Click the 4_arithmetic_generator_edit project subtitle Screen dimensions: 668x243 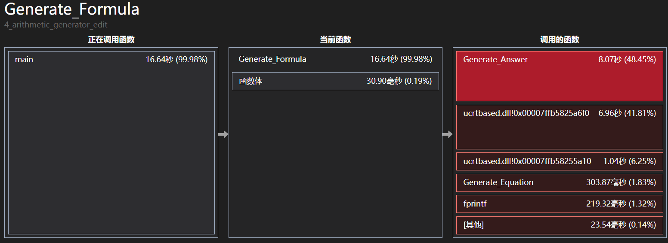click(x=56, y=25)
